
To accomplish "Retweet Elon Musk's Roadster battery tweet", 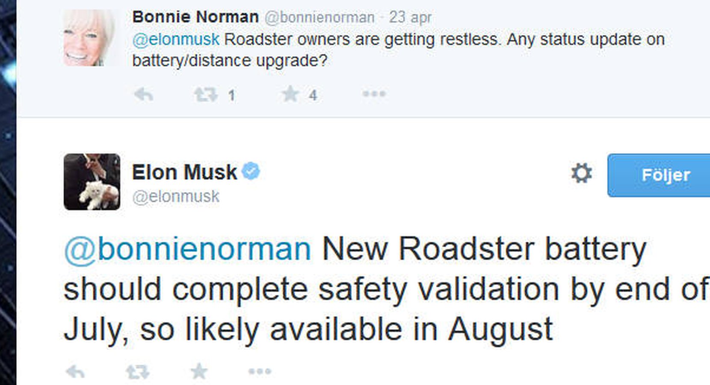I will (138, 371).
